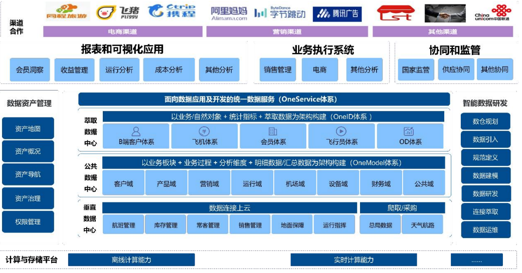Select the 腾讯广告 logo
This screenshot has width=522, height=273.
[337, 13]
